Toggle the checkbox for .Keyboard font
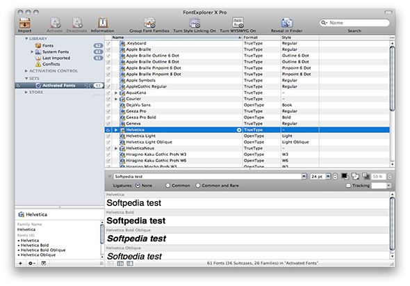The height and width of the screenshot is (286, 410). tap(108, 43)
